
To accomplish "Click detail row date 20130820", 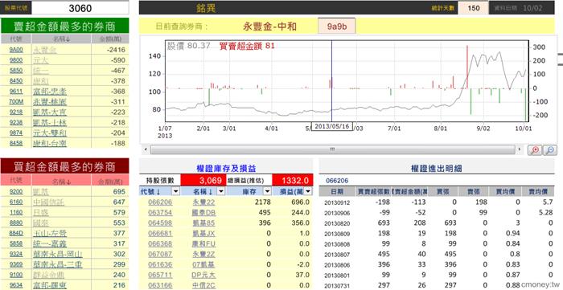I will pos(337,223).
